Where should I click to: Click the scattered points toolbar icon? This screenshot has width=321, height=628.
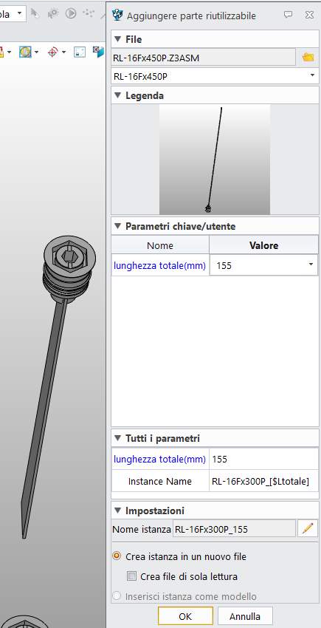88,13
